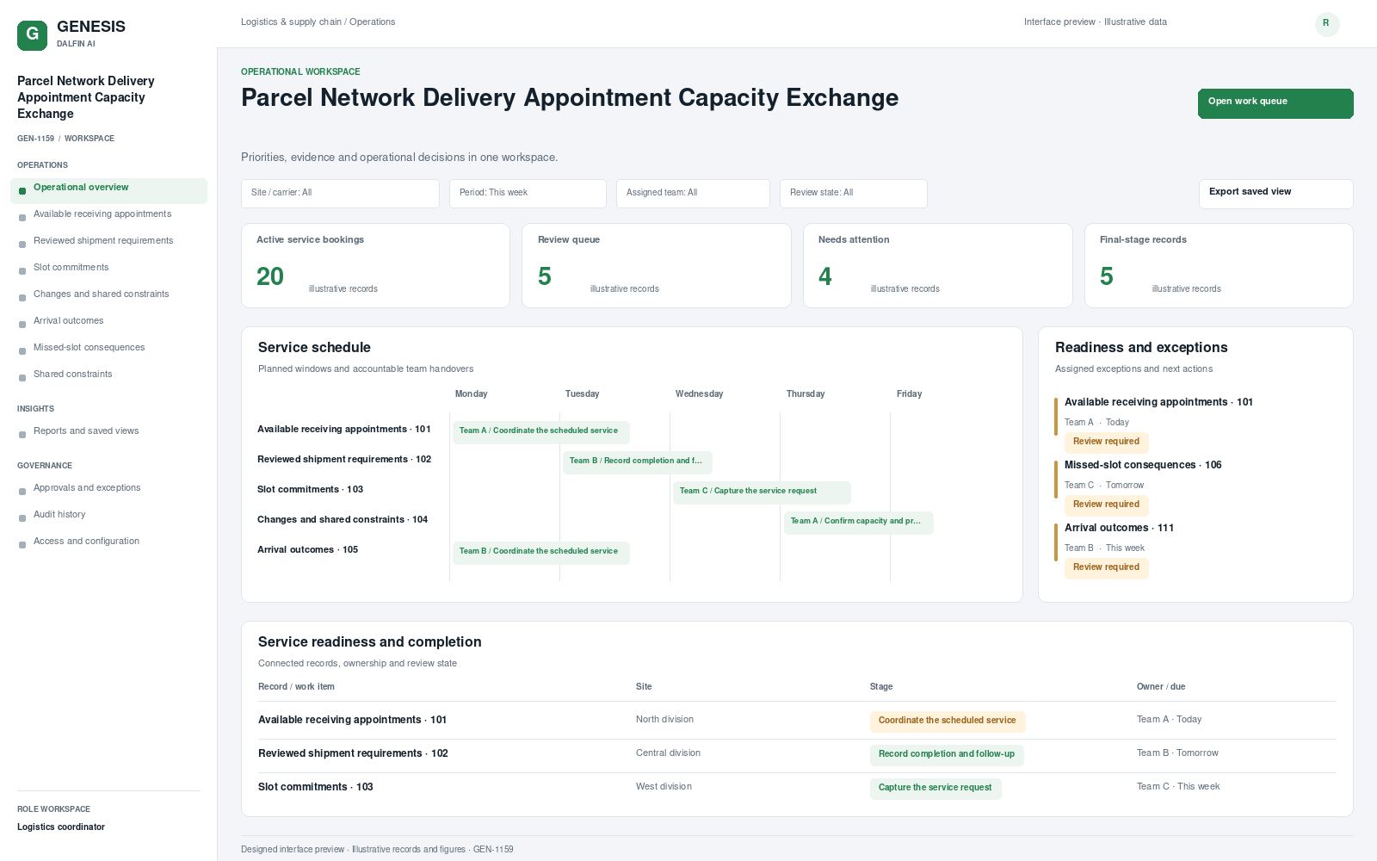This screenshot has height=861, width=1377.
Task: Click Capture the service request stage tag in table
Action: click(935, 789)
